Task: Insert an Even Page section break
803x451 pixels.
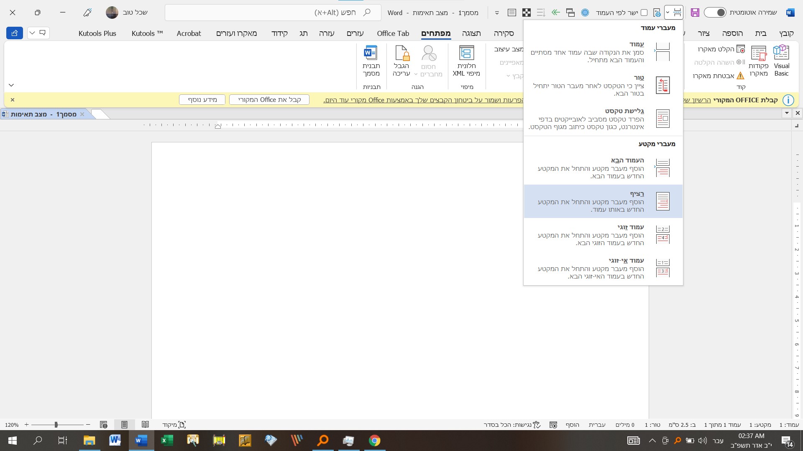Action: tap(603, 235)
